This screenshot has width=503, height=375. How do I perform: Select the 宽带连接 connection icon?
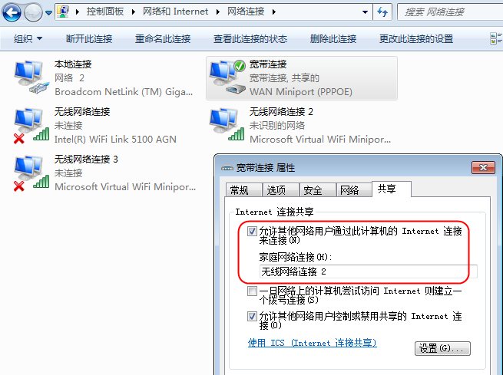click(x=227, y=77)
